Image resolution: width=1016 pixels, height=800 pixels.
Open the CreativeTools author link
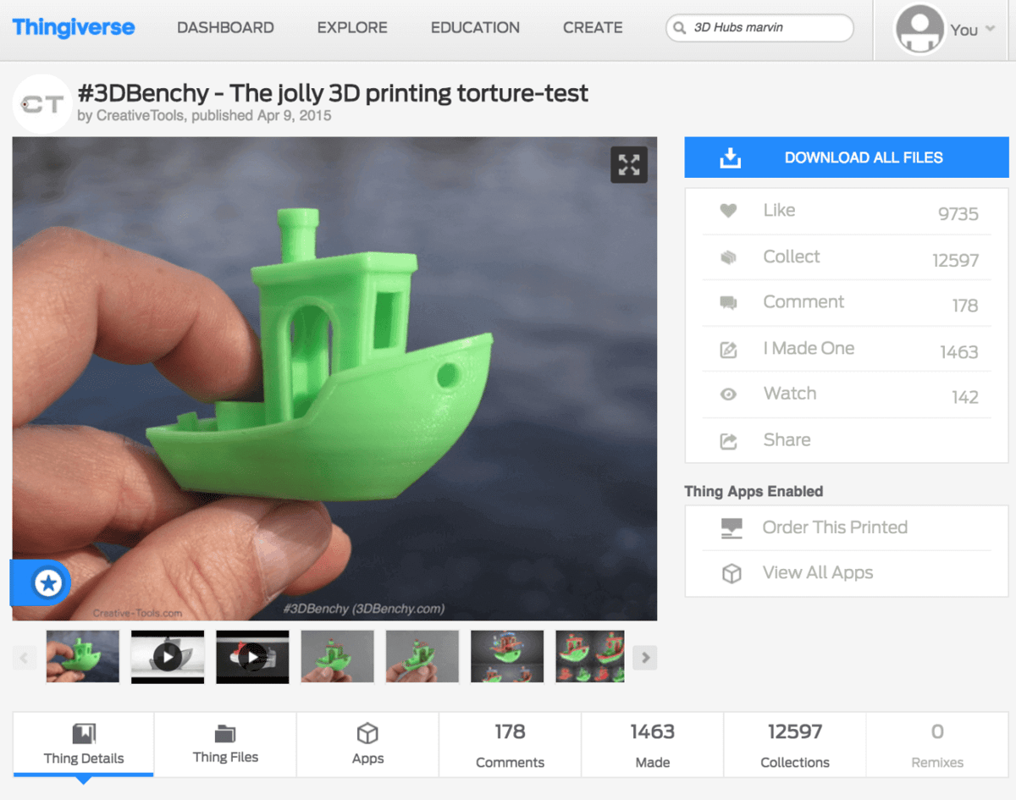[x=139, y=116]
